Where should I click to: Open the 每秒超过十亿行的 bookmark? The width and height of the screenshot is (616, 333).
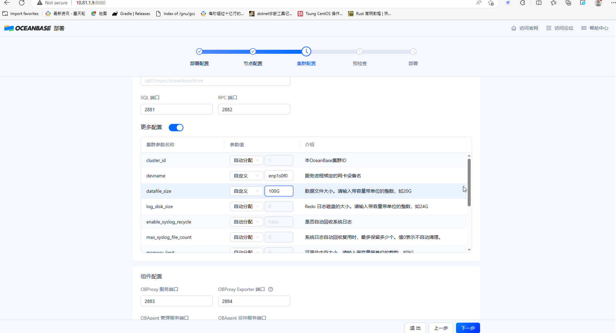(x=222, y=14)
